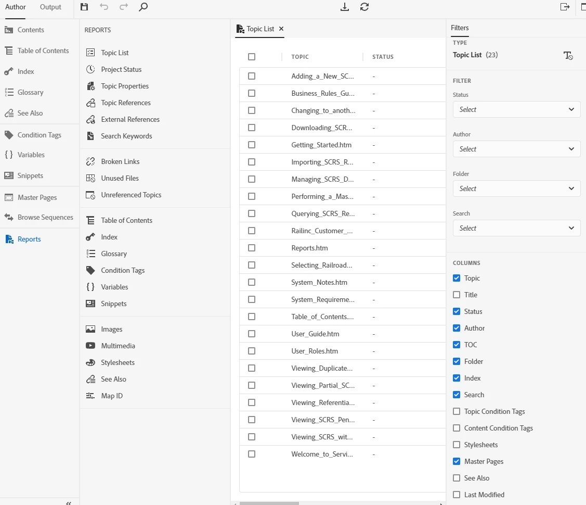
Task: Click the Save All disk icon
Action: point(84,7)
